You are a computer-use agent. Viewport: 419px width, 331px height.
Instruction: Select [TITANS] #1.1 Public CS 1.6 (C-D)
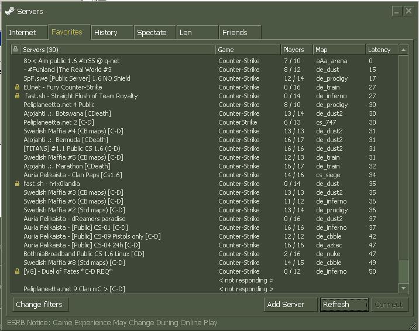(x=205, y=149)
